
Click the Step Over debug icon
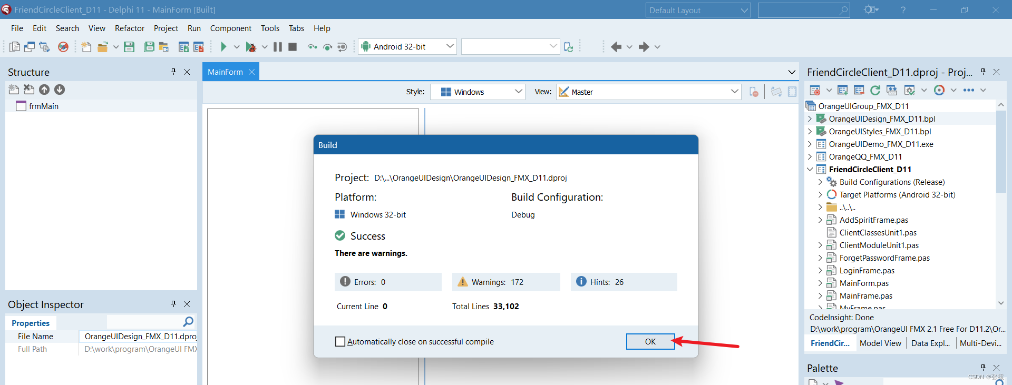pyautogui.click(x=327, y=47)
